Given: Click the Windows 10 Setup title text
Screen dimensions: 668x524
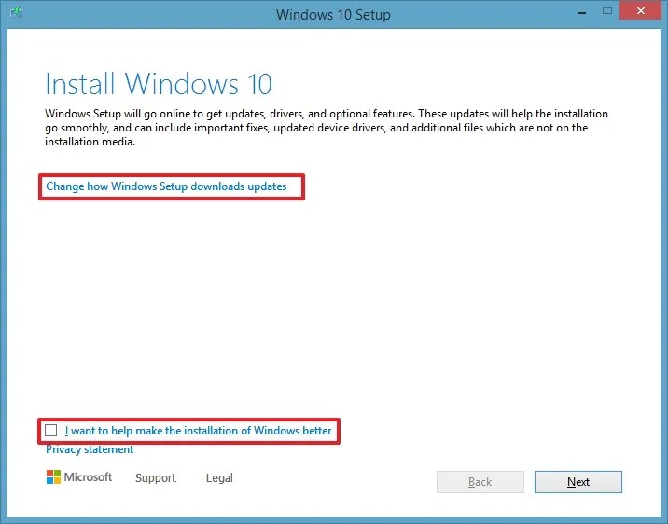Looking at the screenshot, I should [333, 15].
